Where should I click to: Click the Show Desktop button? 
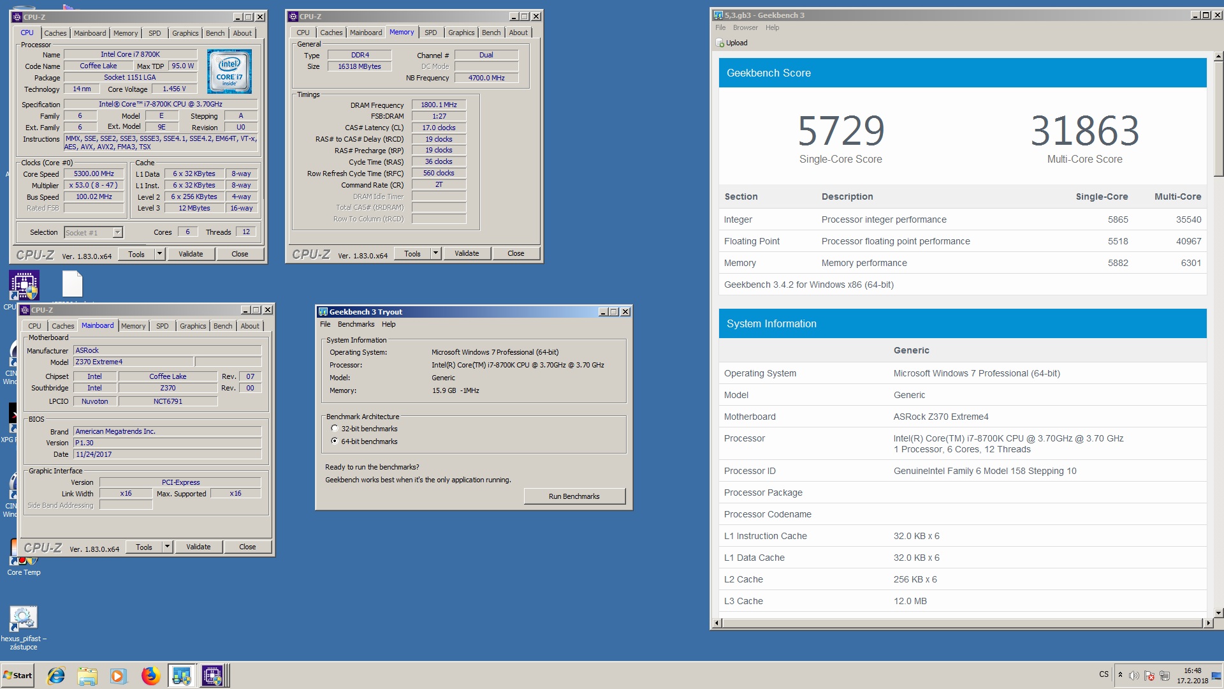pos(1216,676)
